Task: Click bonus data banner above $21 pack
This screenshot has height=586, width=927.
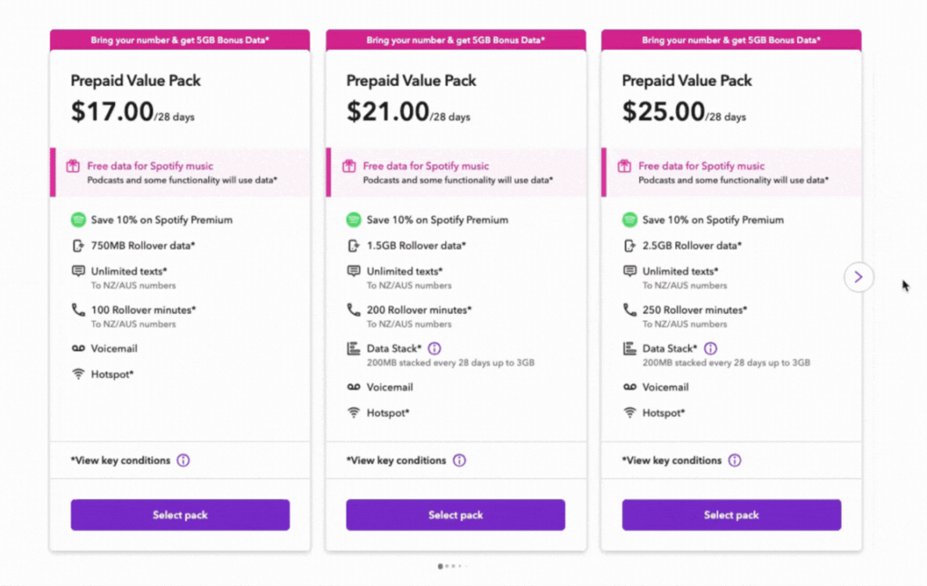Action: (455, 40)
